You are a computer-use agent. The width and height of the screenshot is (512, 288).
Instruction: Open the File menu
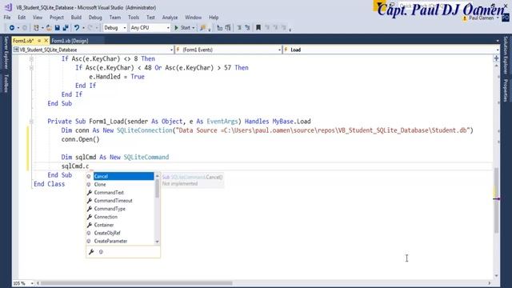coord(7,18)
